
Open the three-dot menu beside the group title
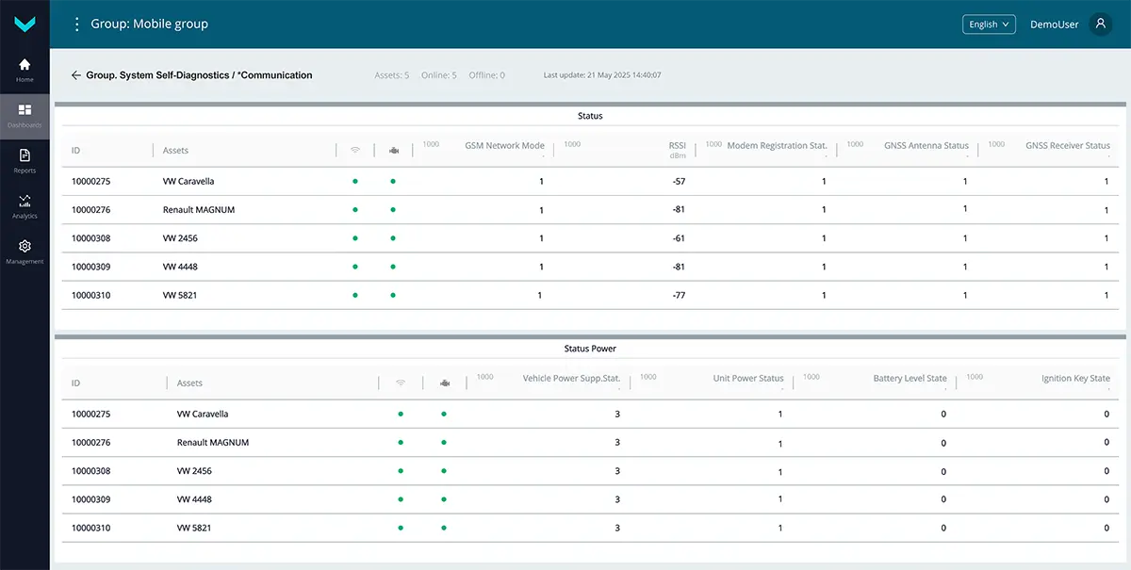pyautogui.click(x=77, y=24)
